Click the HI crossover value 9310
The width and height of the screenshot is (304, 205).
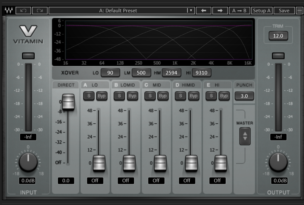pos(201,73)
